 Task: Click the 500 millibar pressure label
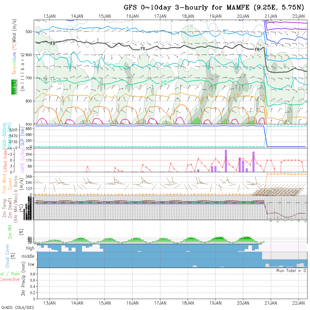click(29, 32)
